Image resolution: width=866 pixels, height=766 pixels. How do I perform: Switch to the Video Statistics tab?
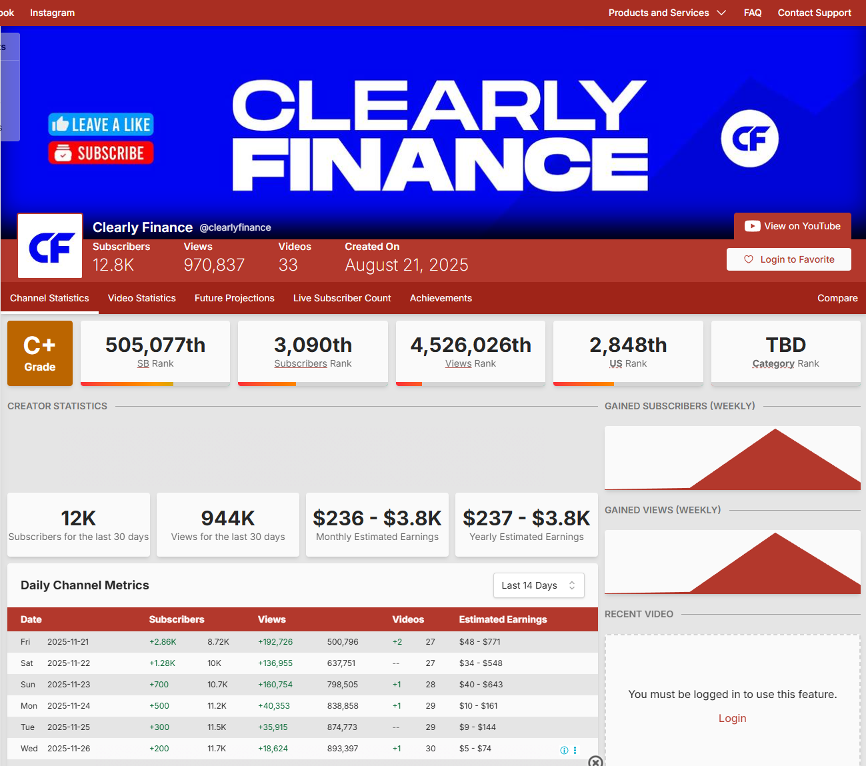coord(142,298)
